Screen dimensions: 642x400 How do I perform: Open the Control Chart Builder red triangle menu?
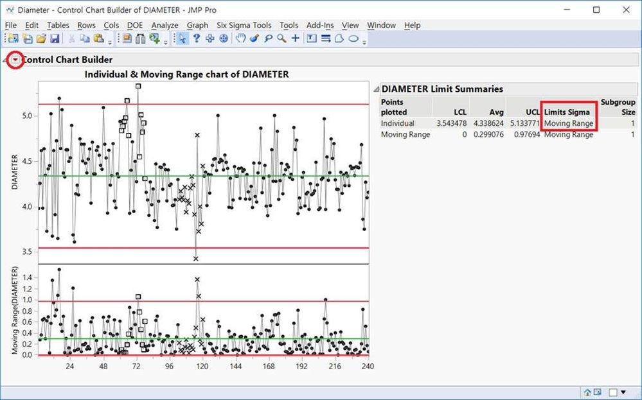15,60
